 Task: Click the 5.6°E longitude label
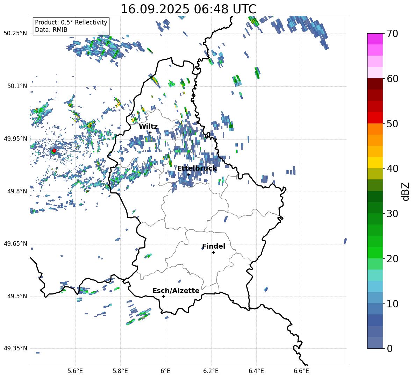[75, 371]
